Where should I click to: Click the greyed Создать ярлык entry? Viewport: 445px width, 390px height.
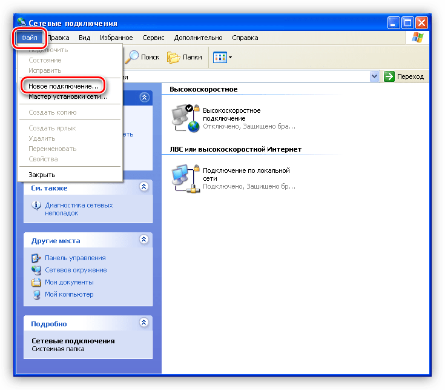click(52, 128)
